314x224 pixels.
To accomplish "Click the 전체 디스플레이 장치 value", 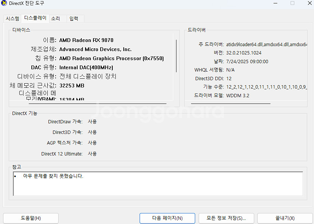I will [88, 76].
